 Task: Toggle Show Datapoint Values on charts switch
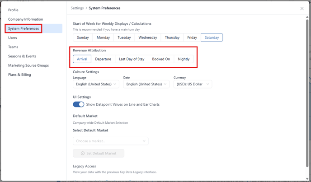pyautogui.click(x=79, y=104)
